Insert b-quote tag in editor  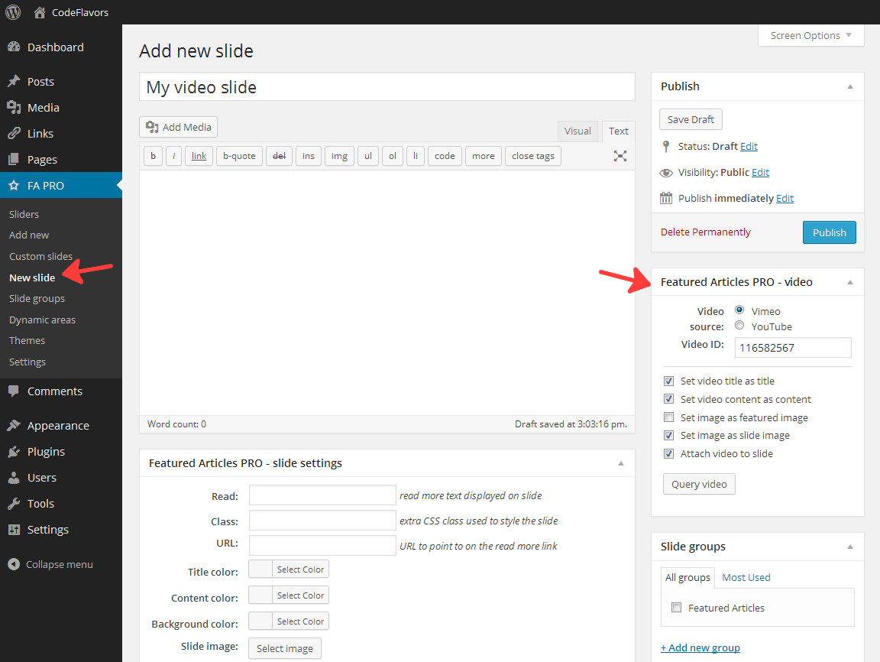click(x=239, y=156)
